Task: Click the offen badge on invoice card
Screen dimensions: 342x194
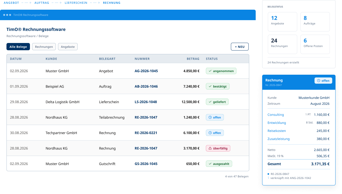Action: click(323, 81)
